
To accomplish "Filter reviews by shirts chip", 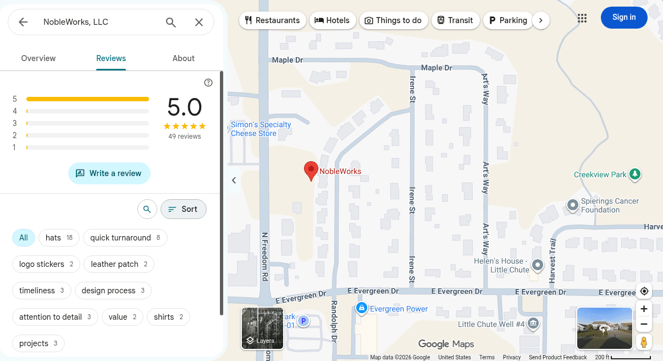I will (x=168, y=317).
